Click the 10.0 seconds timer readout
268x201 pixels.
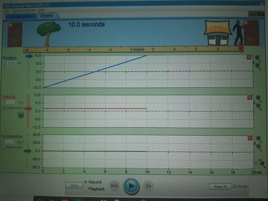coord(87,25)
